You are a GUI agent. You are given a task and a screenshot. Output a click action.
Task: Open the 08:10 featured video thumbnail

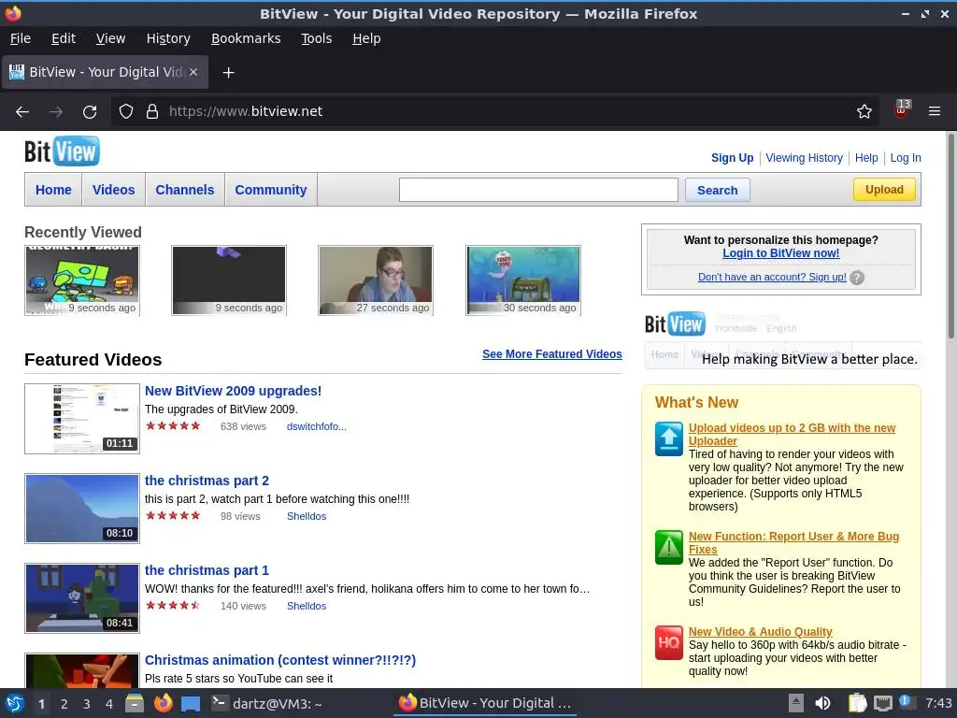point(82,509)
